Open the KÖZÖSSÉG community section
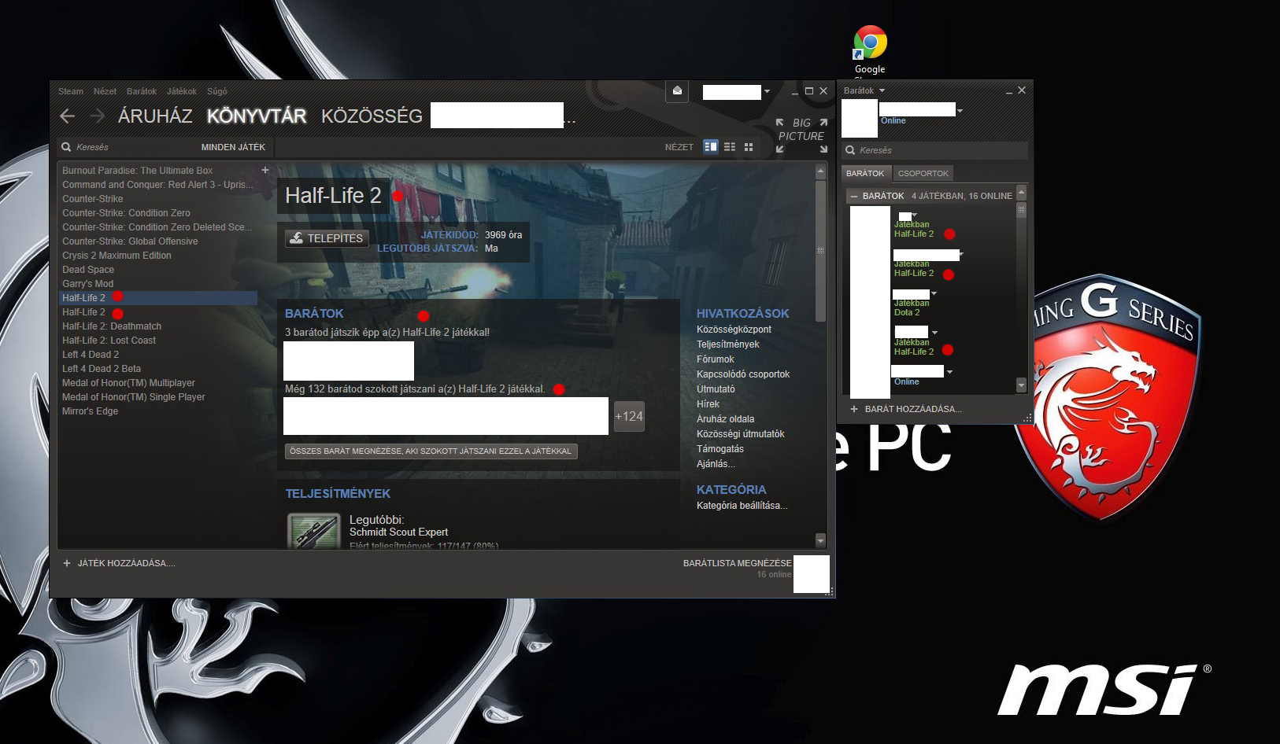Screen dimensions: 1280x744 372,116
